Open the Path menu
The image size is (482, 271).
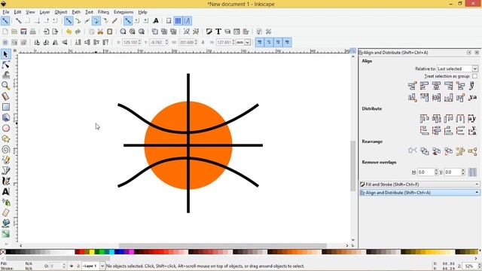point(76,12)
